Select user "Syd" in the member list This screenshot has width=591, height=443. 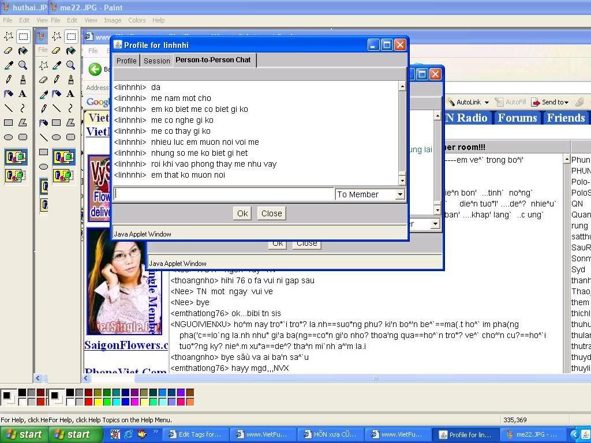point(578,269)
